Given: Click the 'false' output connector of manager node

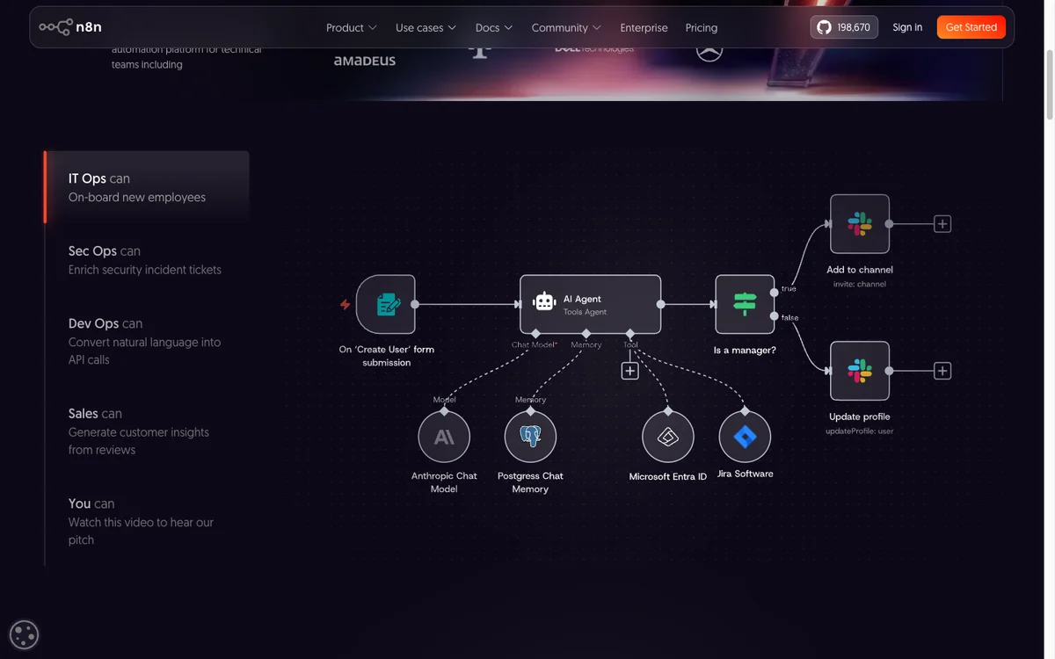Looking at the screenshot, I should 775,316.
